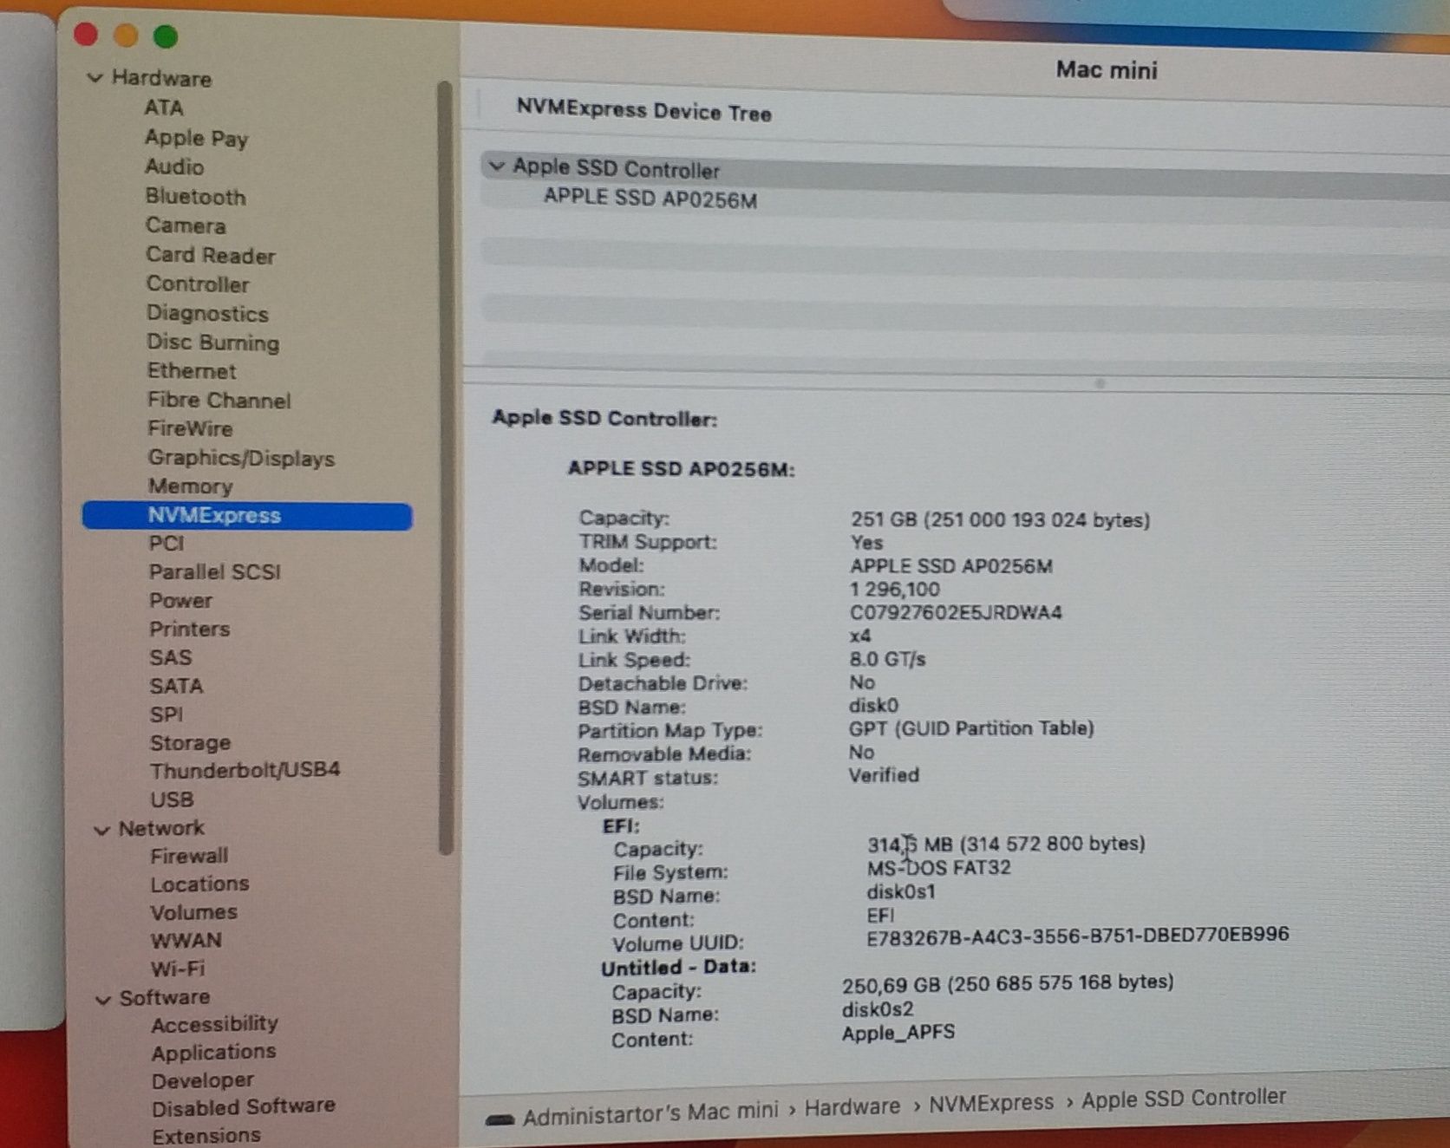Image resolution: width=1450 pixels, height=1148 pixels.
Task: Click the GPT (GUID Partition Table) value
Action: click(x=971, y=728)
